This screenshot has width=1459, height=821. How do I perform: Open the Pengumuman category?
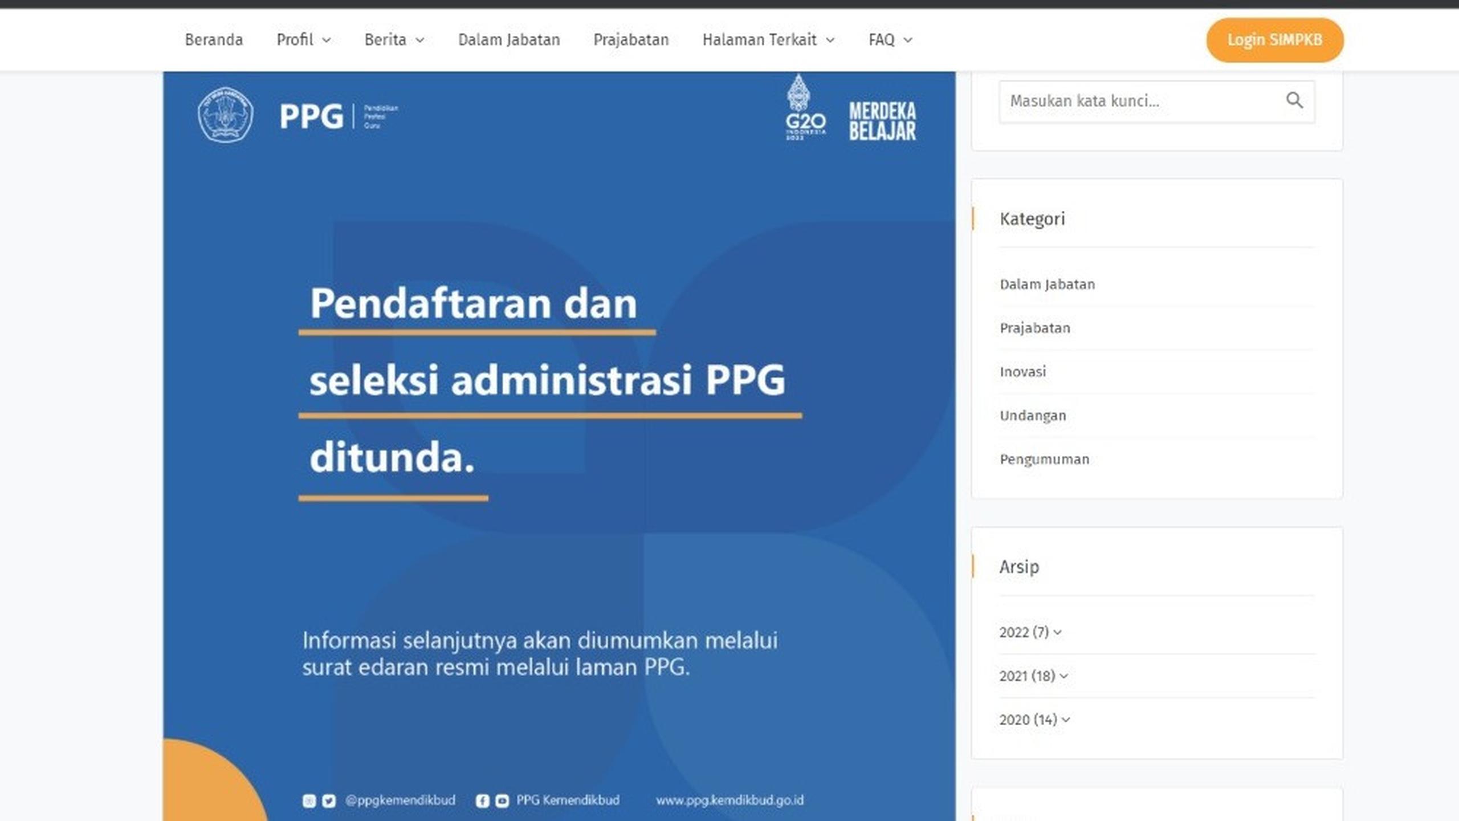tap(1044, 460)
